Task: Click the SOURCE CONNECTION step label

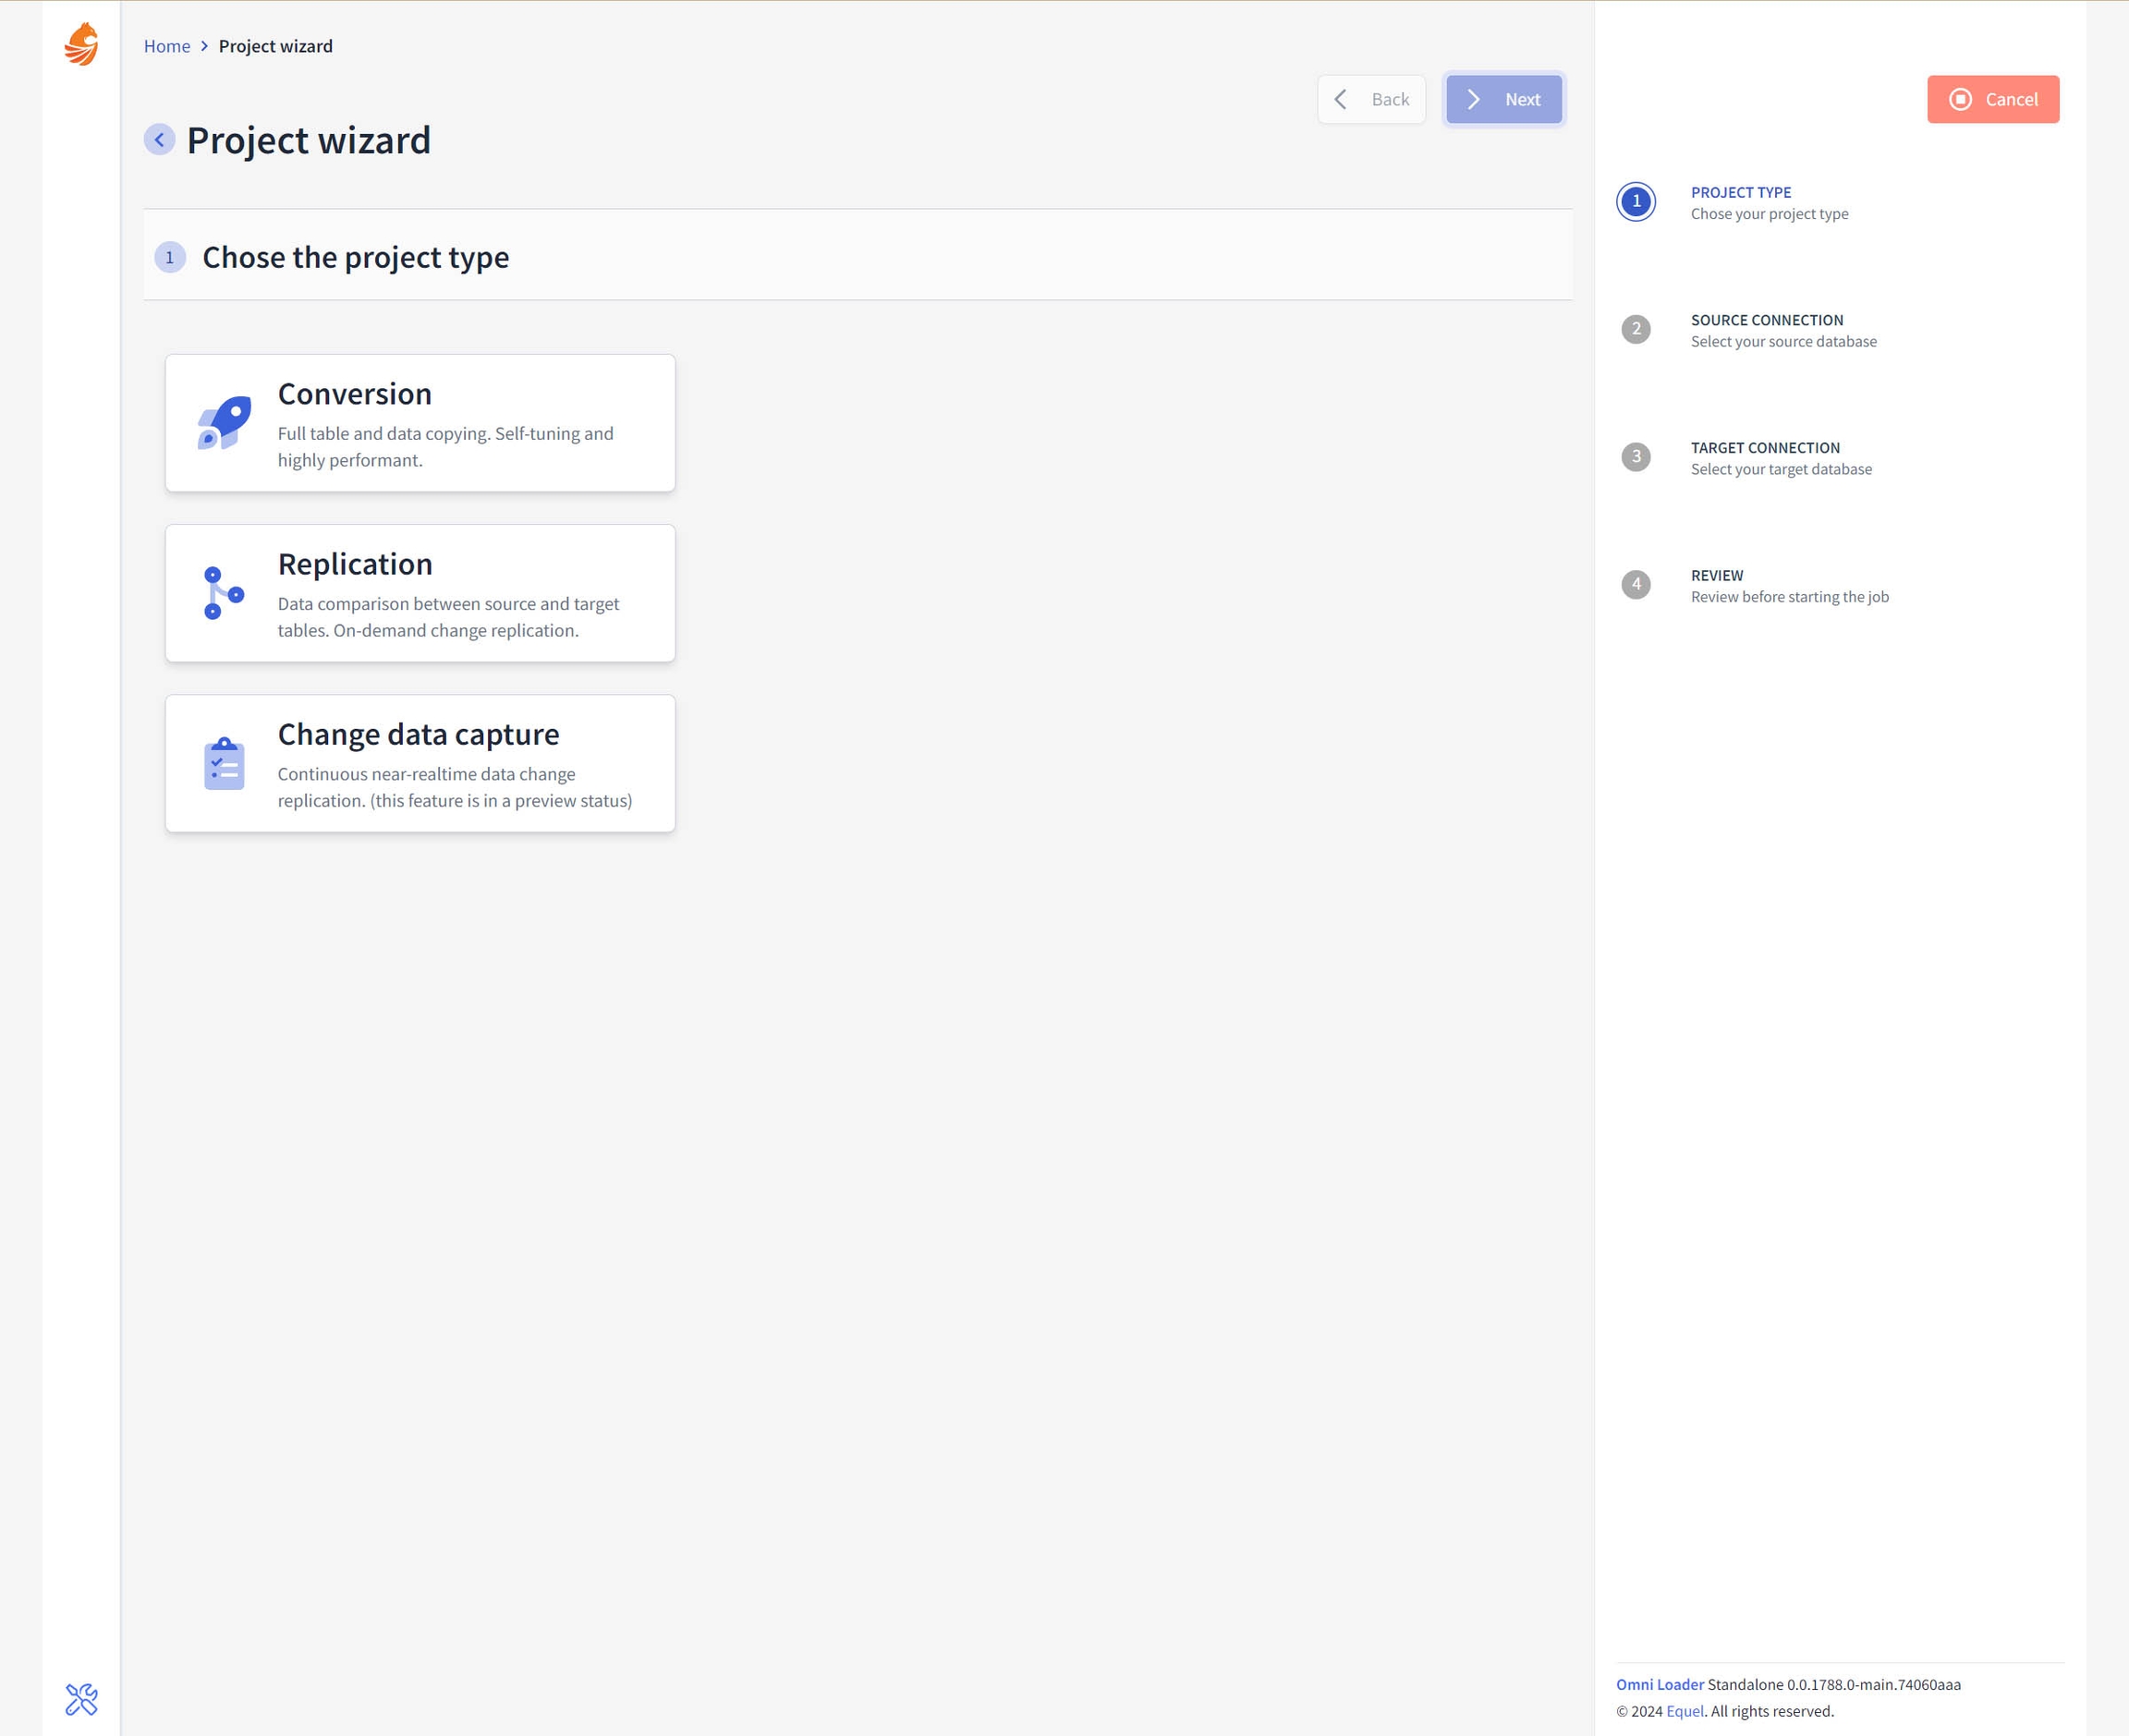Action: point(1766,320)
